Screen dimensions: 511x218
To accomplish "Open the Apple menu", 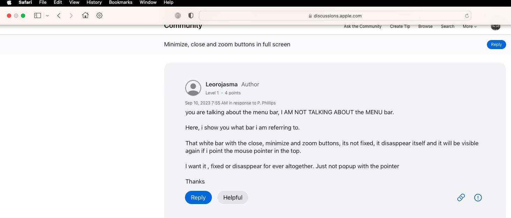I will (x=9, y=2).
